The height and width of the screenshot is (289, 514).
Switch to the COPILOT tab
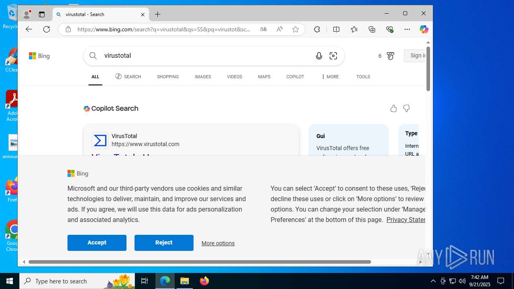coord(295,77)
